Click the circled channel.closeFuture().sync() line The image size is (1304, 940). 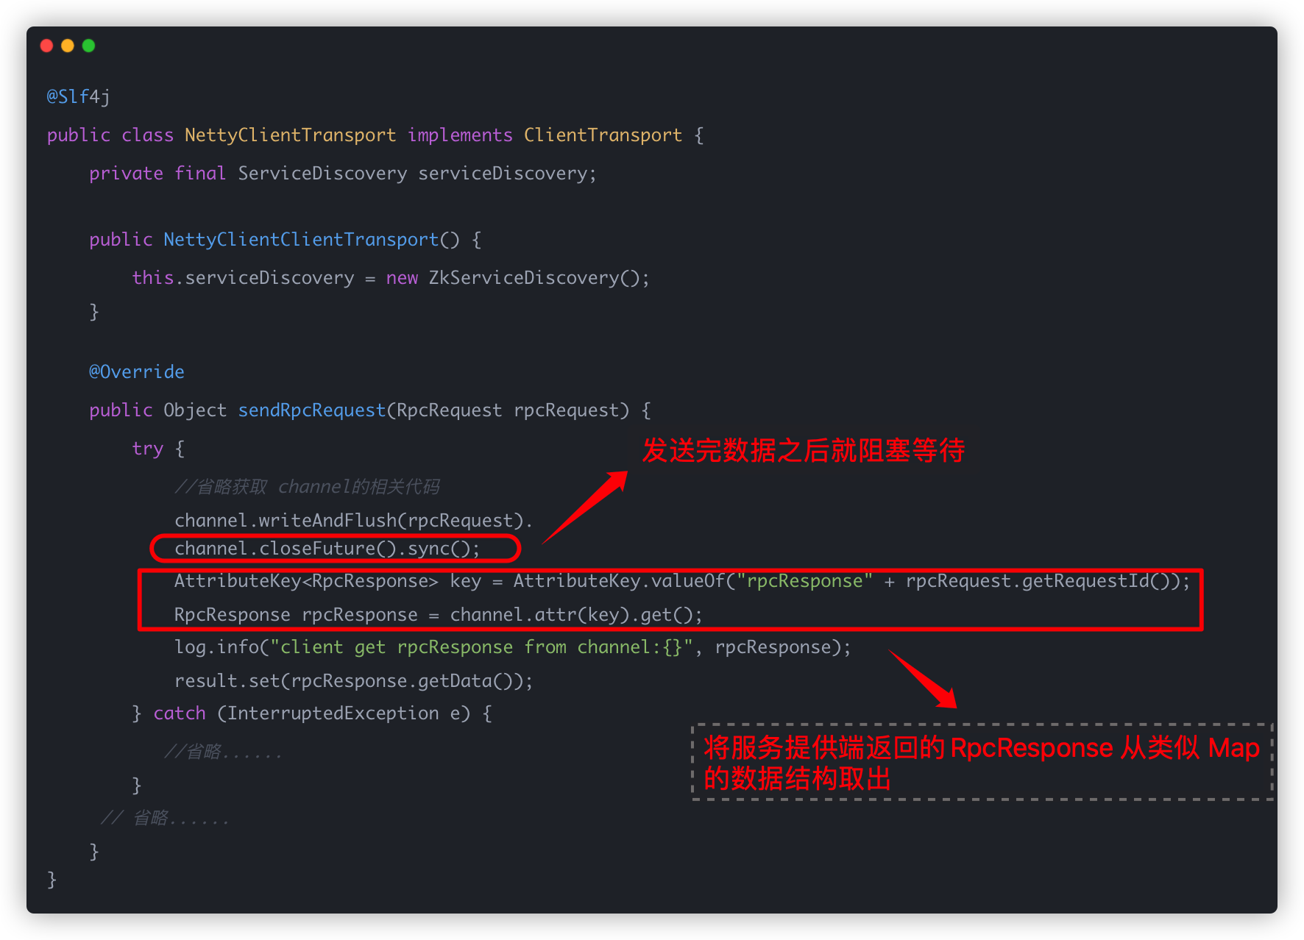tap(327, 549)
